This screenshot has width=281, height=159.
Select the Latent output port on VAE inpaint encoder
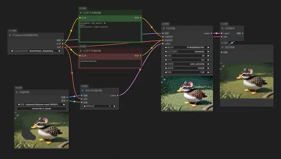click(117, 96)
